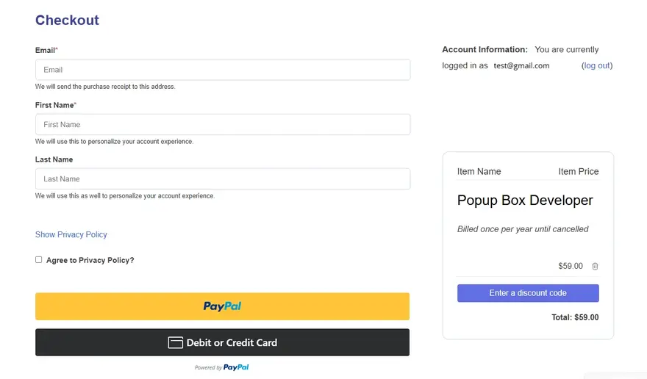
Task: Click into the First Name field
Action: click(222, 125)
